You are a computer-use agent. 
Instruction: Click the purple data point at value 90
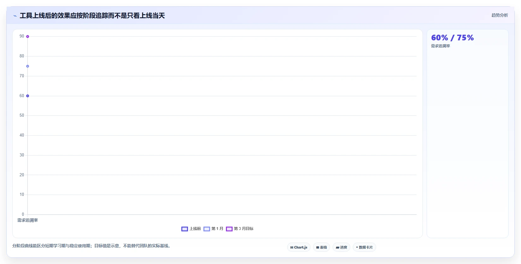(x=27, y=37)
